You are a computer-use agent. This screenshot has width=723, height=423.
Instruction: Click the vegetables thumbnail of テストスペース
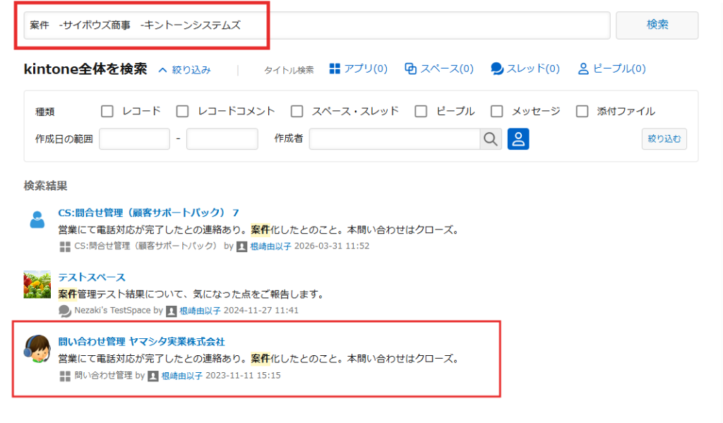click(x=37, y=284)
